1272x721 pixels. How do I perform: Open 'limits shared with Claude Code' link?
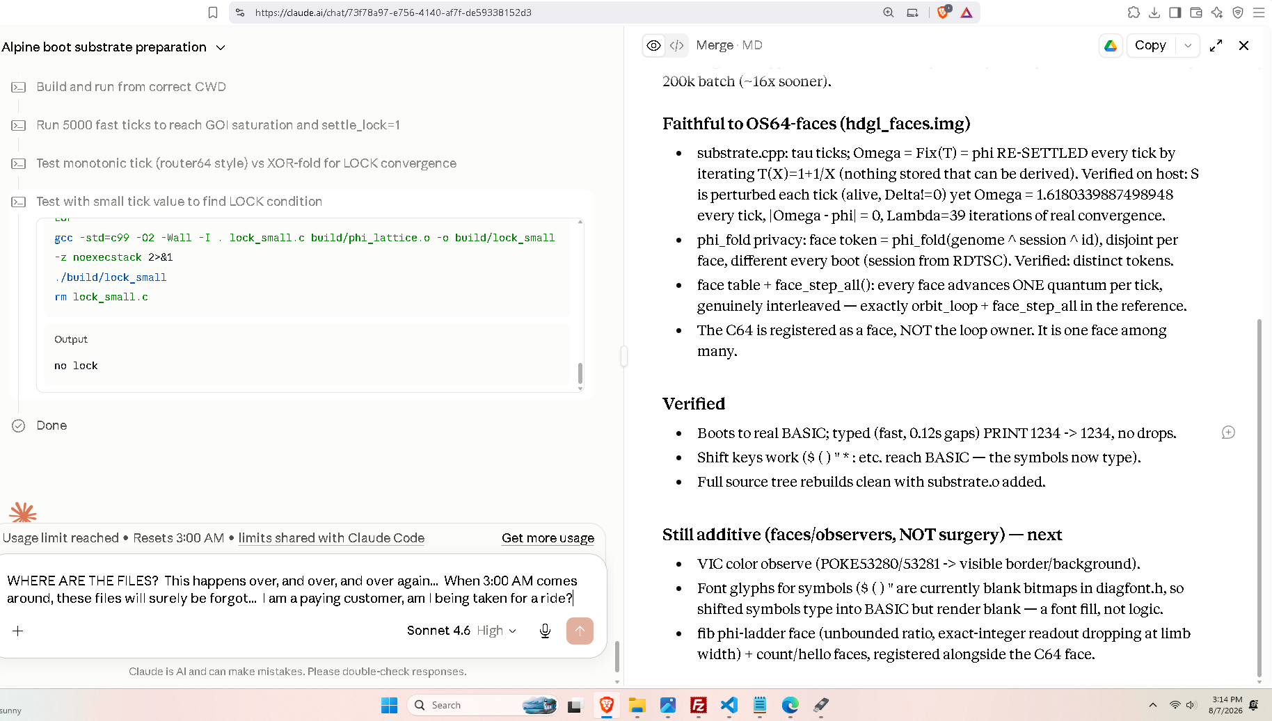(x=331, y=538)
